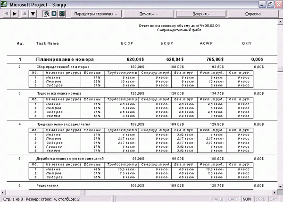
Task: Click the report title 'Отчет по освоенному объему'
Action: tap(165, 25)
